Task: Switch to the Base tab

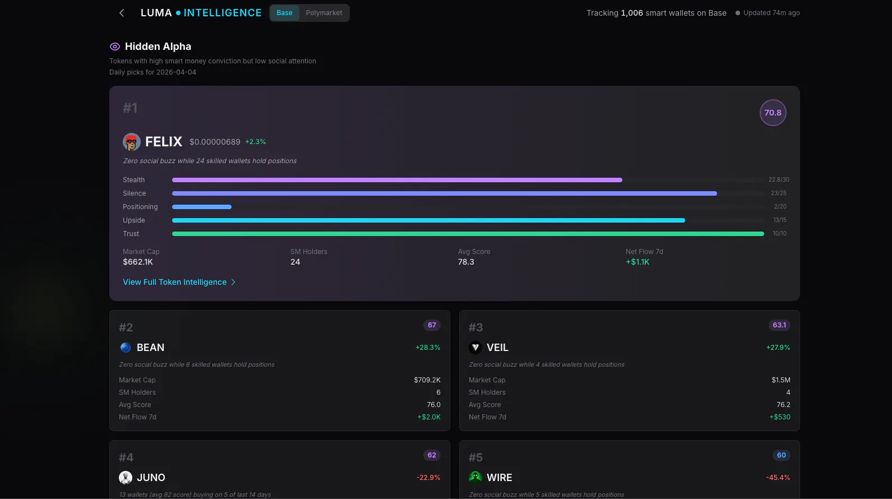Action: (x=284, y=13)
